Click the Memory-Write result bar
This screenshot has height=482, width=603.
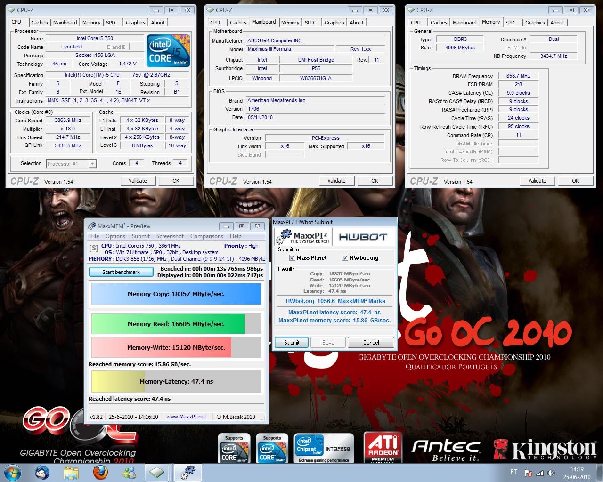pyautogui.click(x=176, y=347)
